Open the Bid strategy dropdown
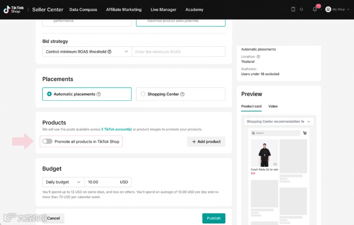The height and width of the screenshot is (225, 354). tap(87, 52)
